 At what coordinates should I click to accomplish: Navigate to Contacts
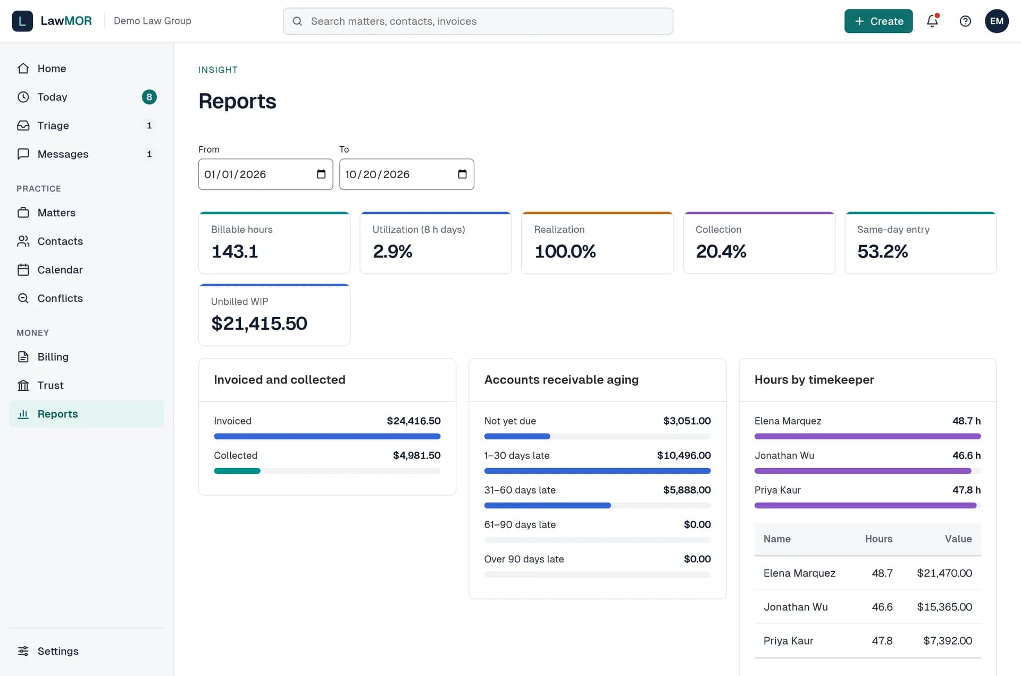pos(87,241)
